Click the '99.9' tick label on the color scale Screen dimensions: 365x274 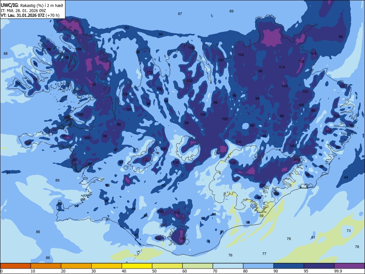338,271
